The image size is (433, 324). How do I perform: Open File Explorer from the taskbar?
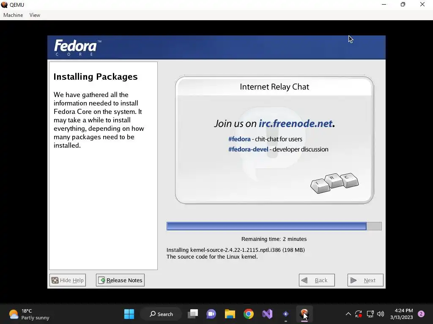tap(230, 314)
